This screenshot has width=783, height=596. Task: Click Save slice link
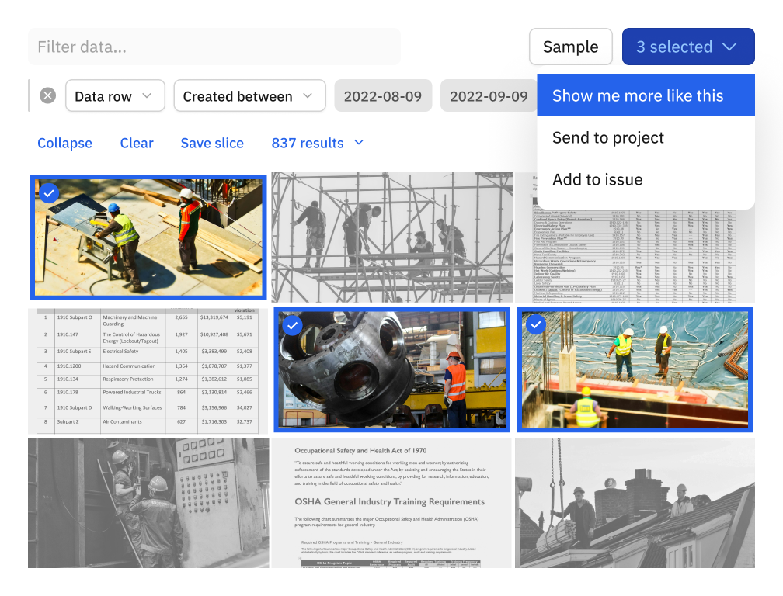[x=212, y=143]
